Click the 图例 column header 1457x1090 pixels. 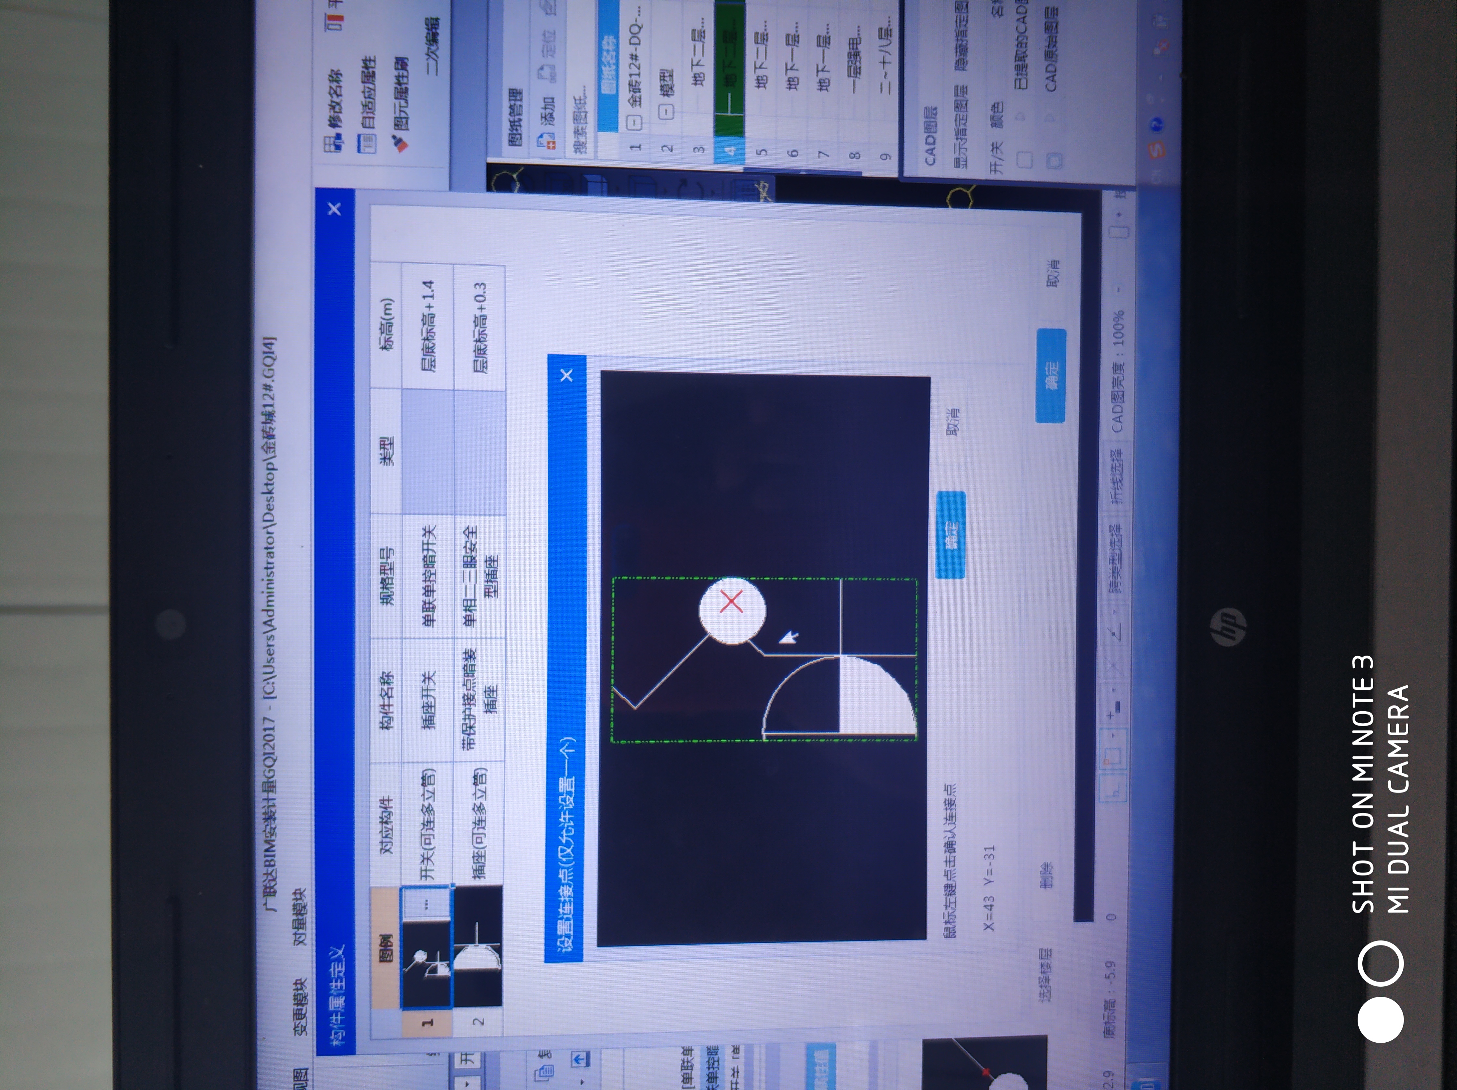click(x=385, y=948)
